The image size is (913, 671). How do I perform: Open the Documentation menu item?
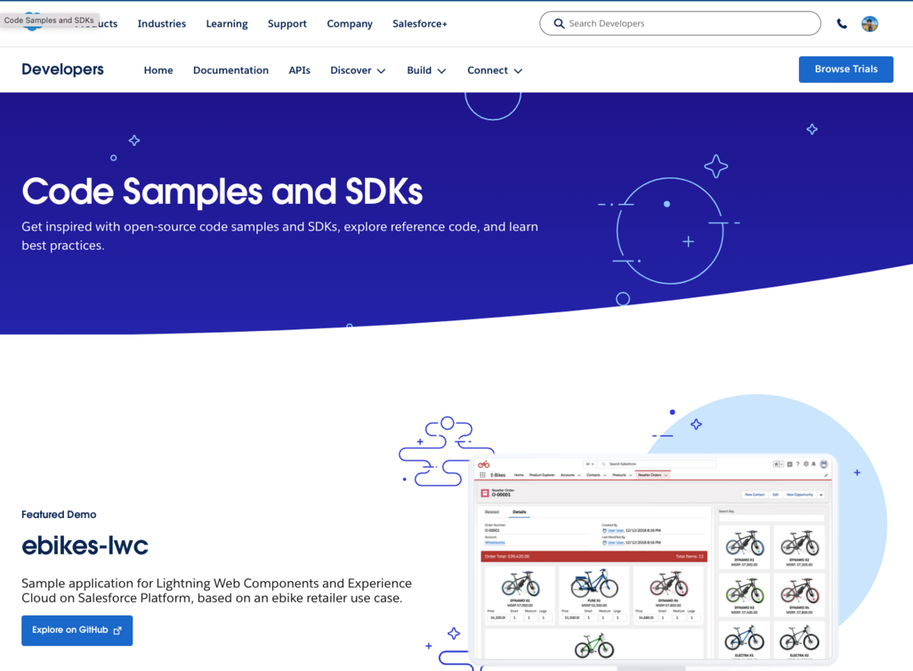coord(231,70)
